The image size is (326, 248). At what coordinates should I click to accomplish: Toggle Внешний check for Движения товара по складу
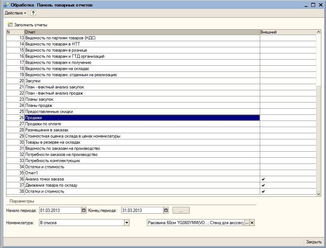263,185
